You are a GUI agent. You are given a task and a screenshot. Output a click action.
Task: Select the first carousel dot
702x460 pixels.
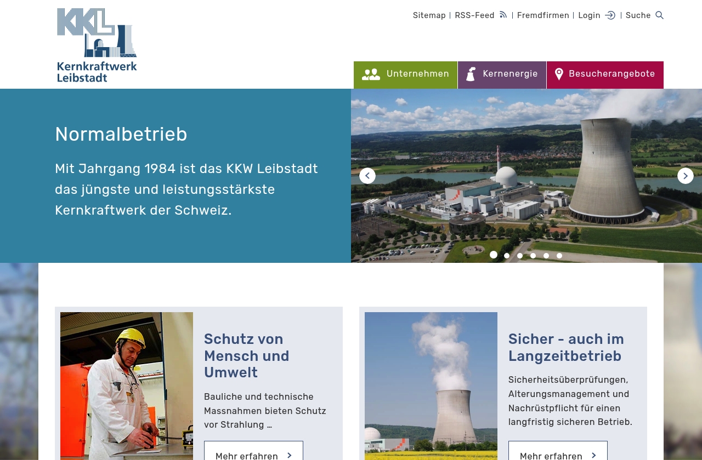coord(494,255)
